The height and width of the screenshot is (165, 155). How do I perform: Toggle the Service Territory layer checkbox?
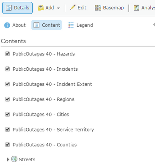7,129
